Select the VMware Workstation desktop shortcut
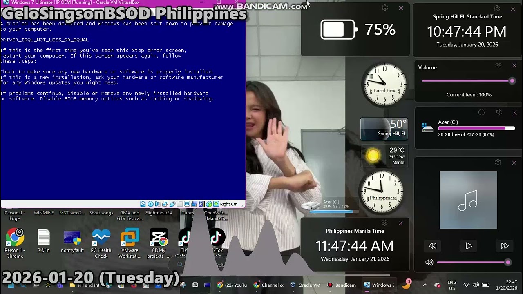The image size is (523, 294). coord(130,244)
